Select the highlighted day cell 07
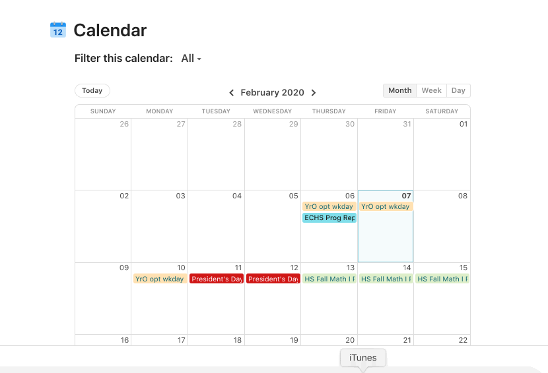This screenshot has height=373, width=548. click(x=386, y=227)
